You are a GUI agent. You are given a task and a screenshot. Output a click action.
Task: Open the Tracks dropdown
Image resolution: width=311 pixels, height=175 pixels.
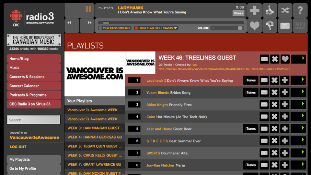click(x=170, y=28)
